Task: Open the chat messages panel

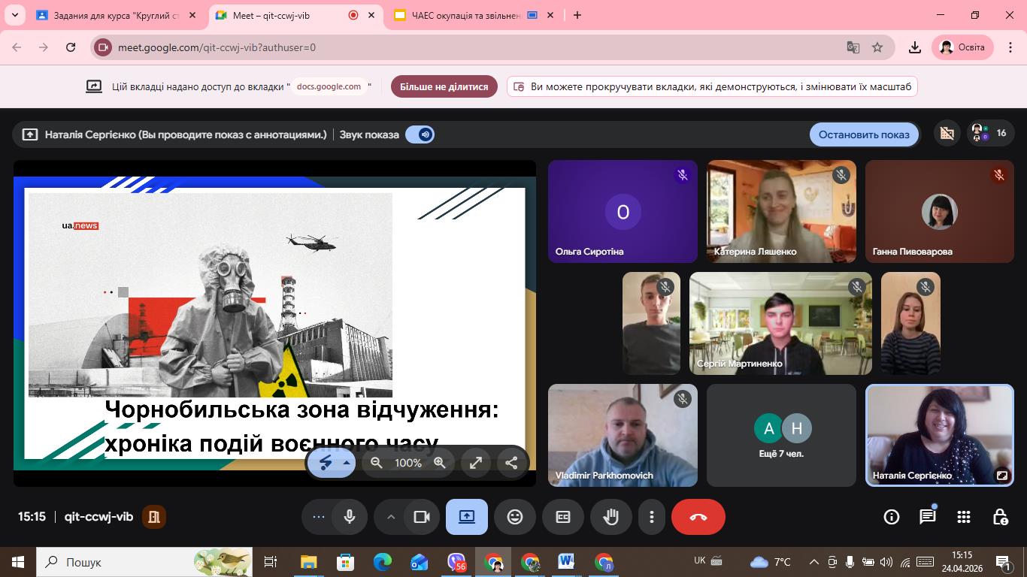Action: pos(927,517)
